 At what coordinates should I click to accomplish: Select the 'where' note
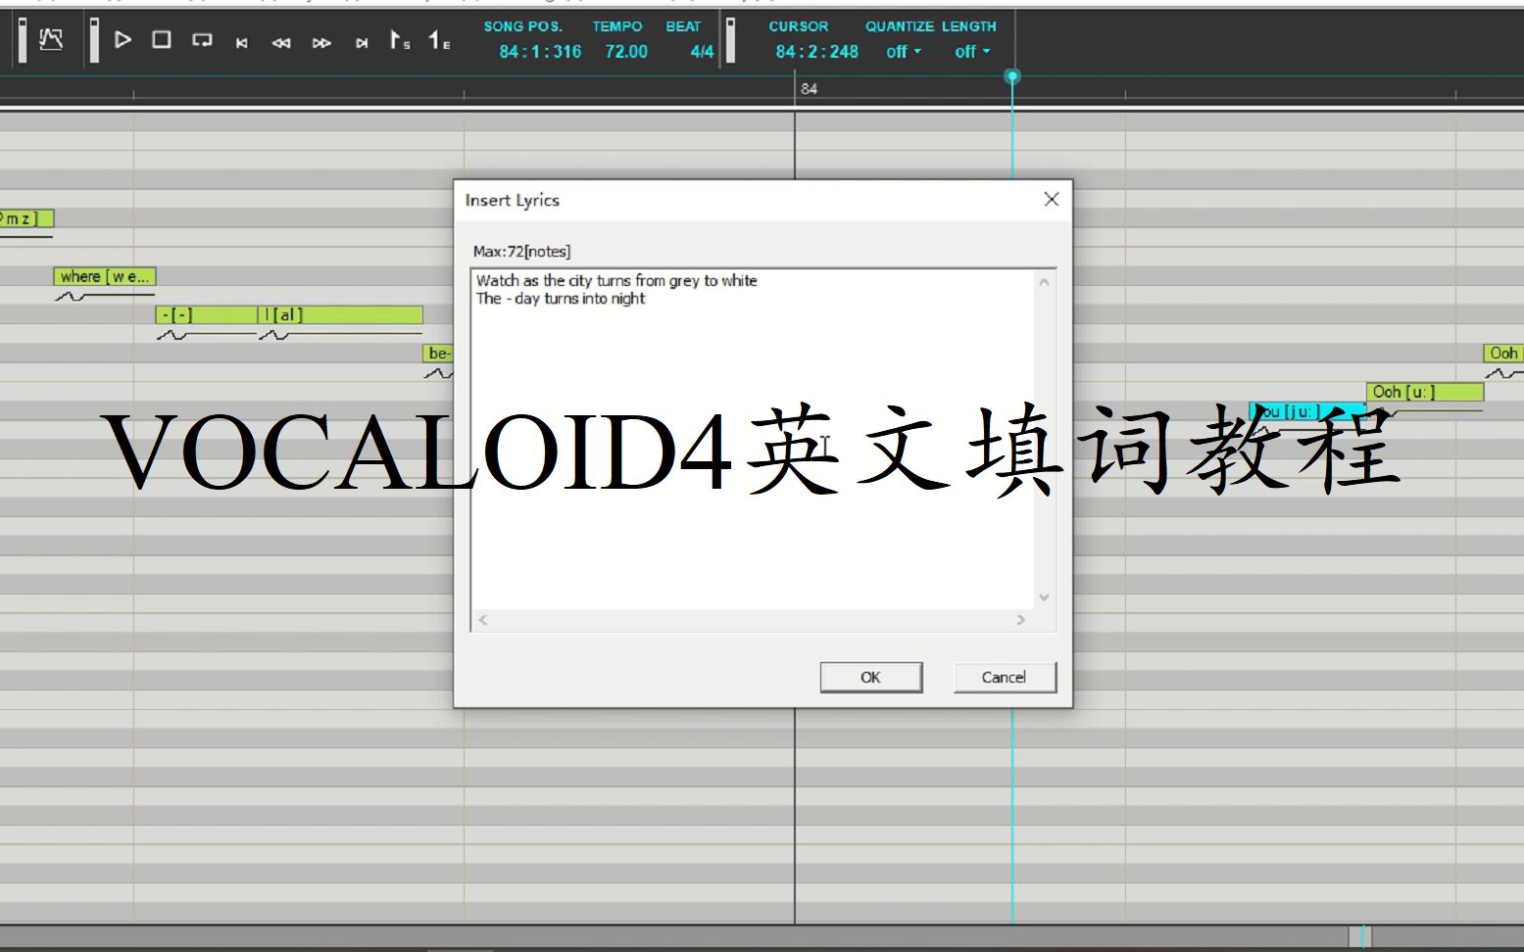pyautogui.click(x=105, y=276)
